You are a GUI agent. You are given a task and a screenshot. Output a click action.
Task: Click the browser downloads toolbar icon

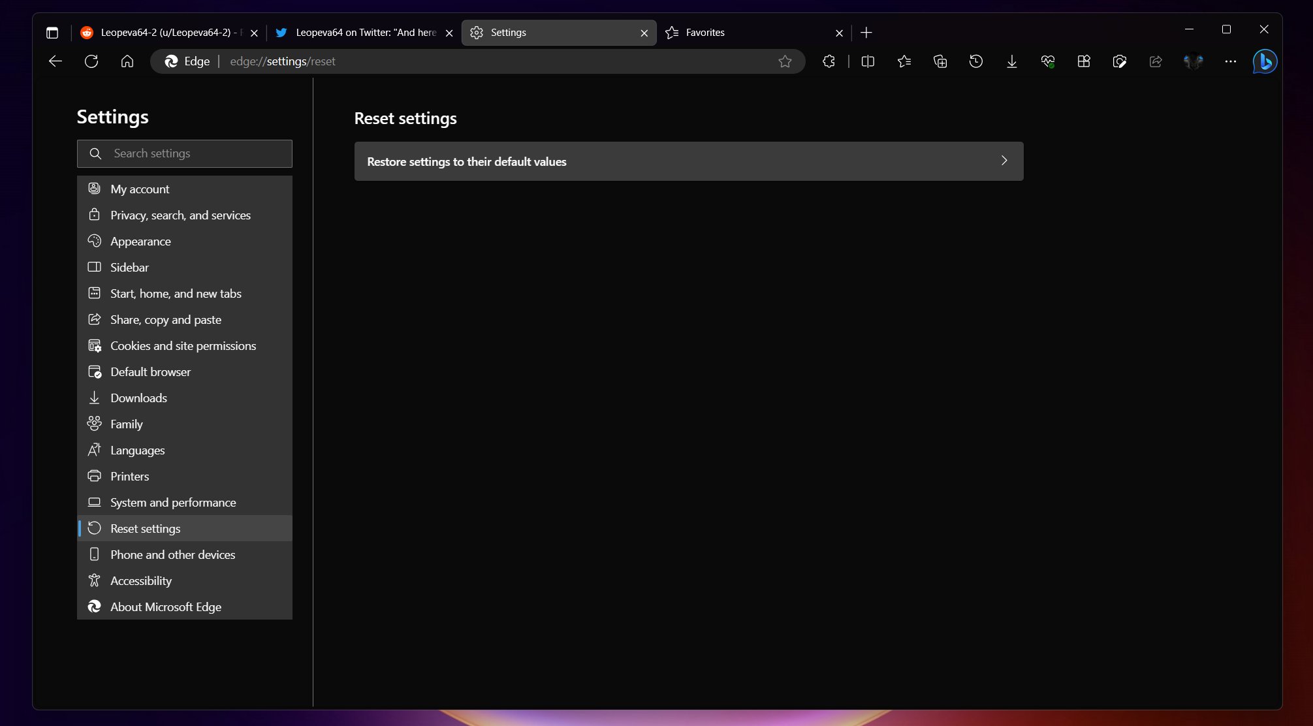[1011, 61]
